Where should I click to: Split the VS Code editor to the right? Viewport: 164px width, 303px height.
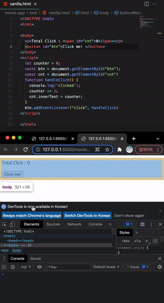147,4
